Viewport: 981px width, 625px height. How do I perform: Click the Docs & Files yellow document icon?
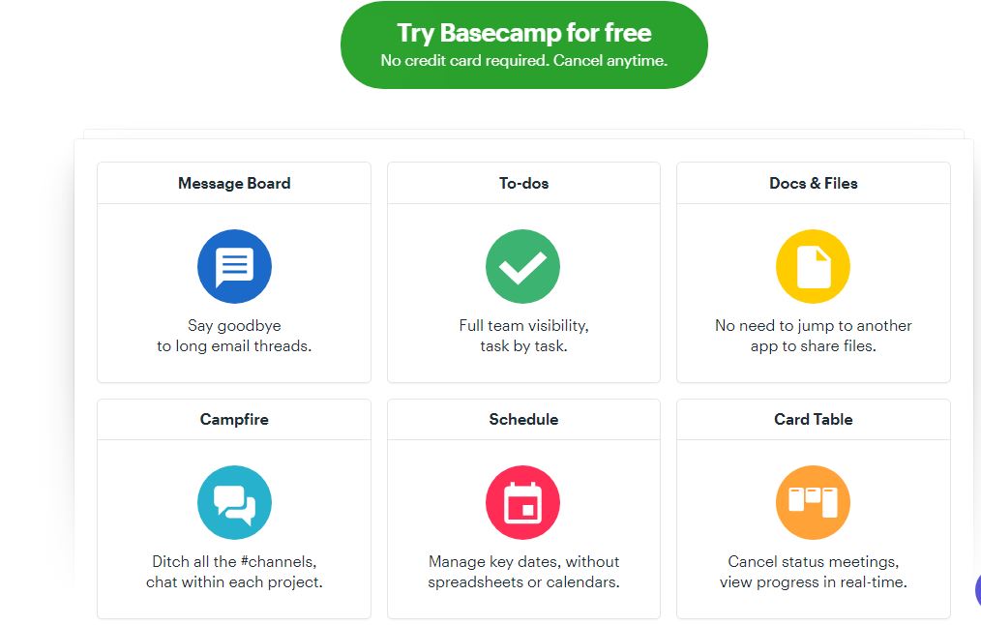813,265
